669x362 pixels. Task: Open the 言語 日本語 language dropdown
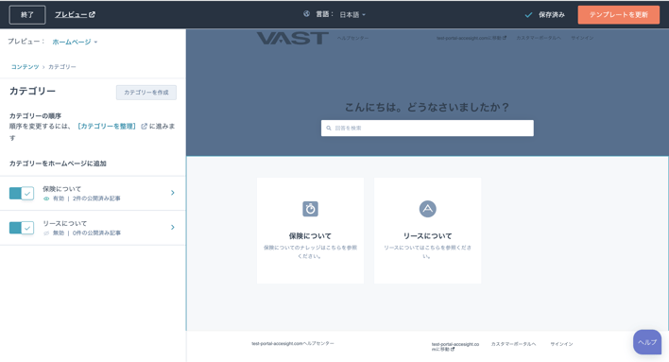coord(352,14)
